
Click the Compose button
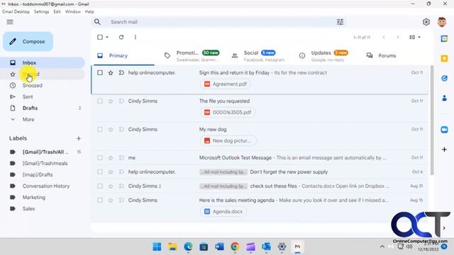point(28,41)
